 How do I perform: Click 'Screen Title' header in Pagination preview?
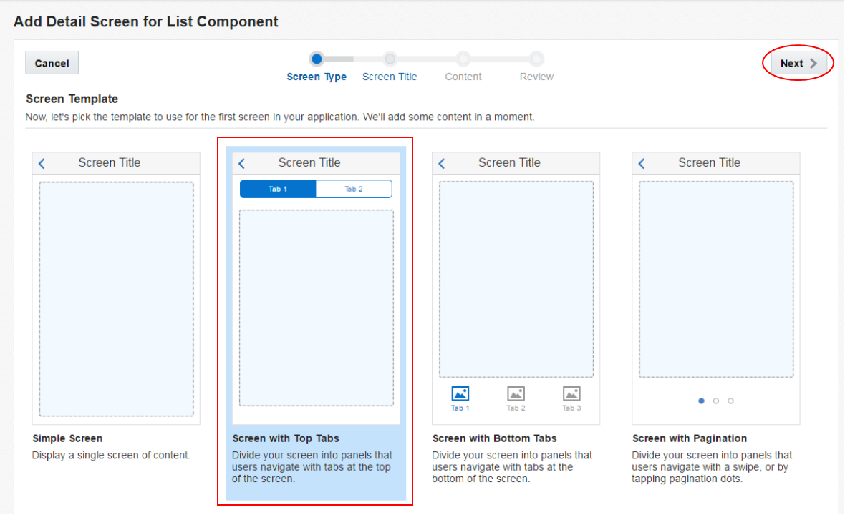[709, 162]
